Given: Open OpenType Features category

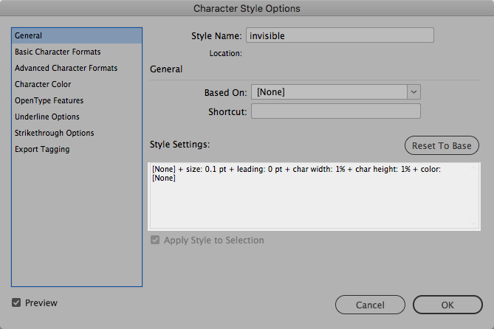Looking at the screenshot, I should coord(49,100).
